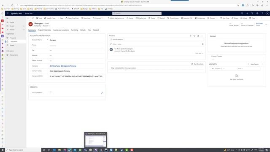Screen dimensions: 270x152
Task: Add account to Marketing List
Action: [x=116, y=18]
